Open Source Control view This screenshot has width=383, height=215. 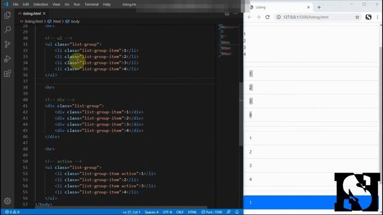[7, 44]
